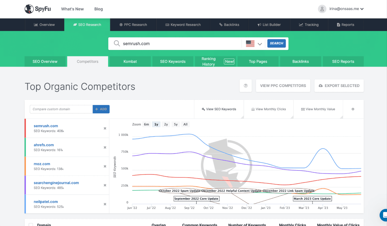Set chart zoom to 1y
Screen dimensions: 387x226
156,124
